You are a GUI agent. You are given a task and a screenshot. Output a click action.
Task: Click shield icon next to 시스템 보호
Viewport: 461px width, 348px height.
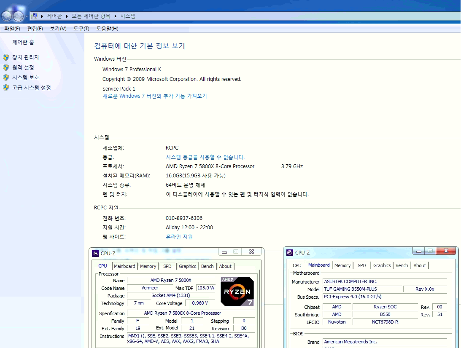(x=6, y=78)
